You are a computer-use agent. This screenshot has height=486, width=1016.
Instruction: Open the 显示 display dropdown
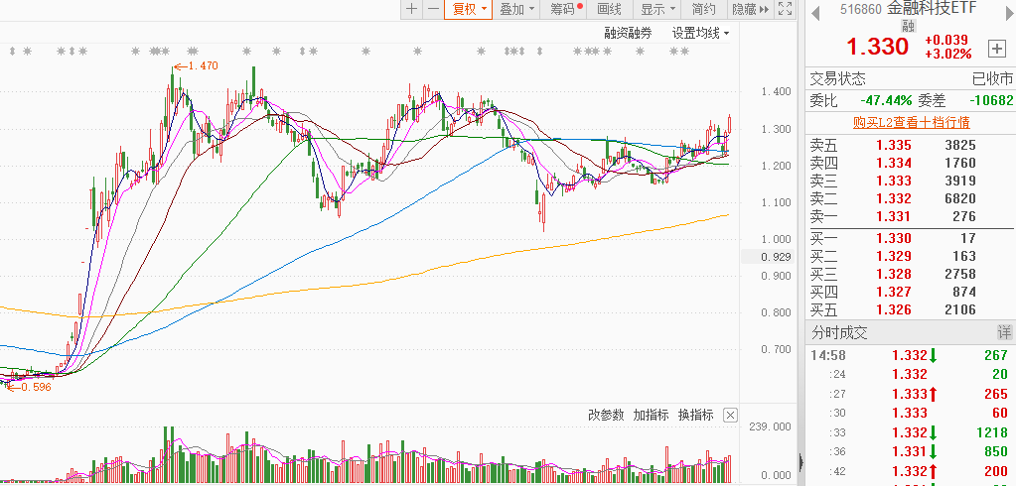click(x=656, y=9)
